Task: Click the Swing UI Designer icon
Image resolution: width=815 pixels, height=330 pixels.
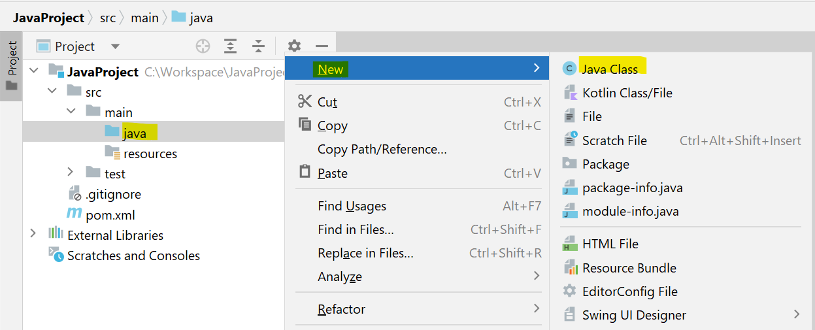Action: pos(570,315)
